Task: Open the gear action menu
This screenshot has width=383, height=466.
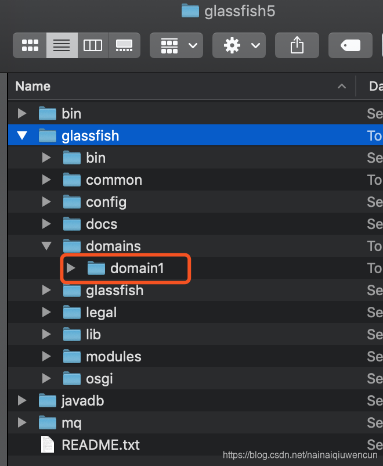Action: coord(239,45)
